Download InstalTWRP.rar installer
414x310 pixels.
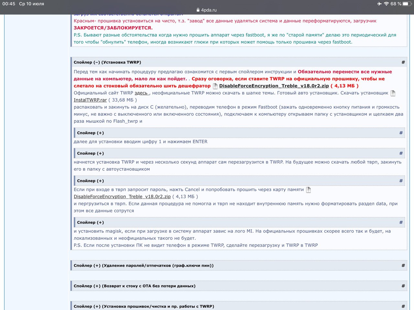(x=90, y=100)
